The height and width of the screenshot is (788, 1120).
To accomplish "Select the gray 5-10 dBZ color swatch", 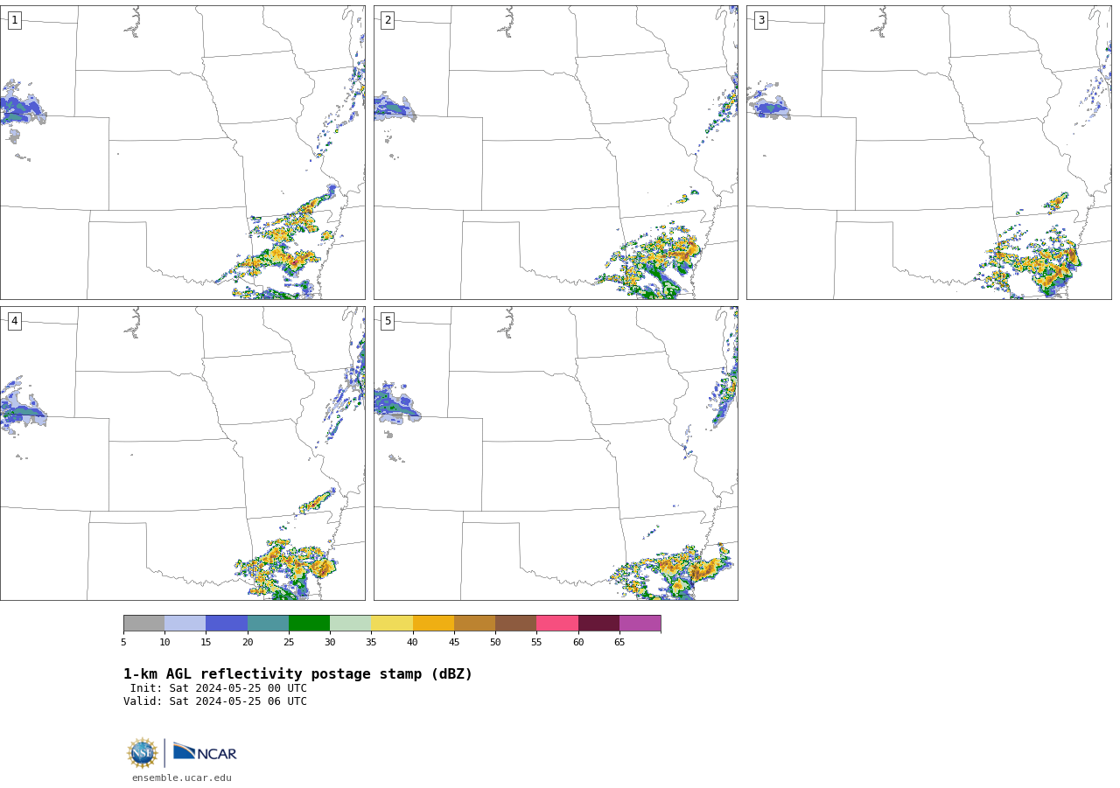I will pyautogui.click(x=143, y=623).
